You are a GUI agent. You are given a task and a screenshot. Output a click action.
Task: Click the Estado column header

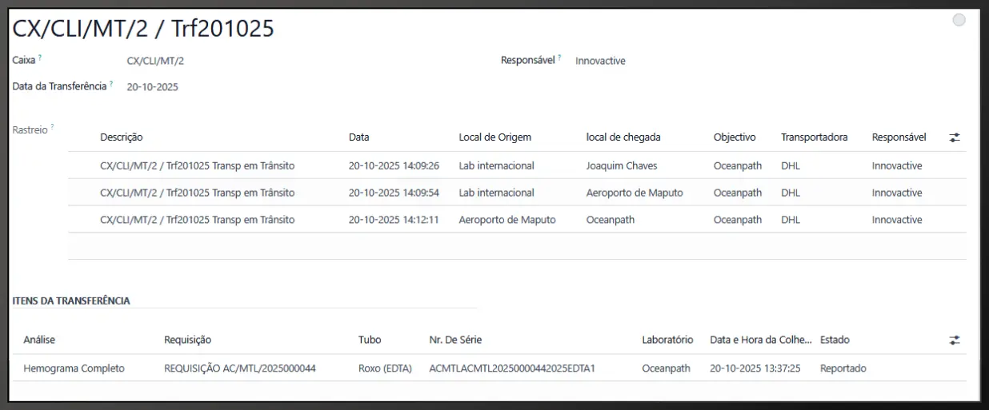pyautogui.click(x=835, y=340)
